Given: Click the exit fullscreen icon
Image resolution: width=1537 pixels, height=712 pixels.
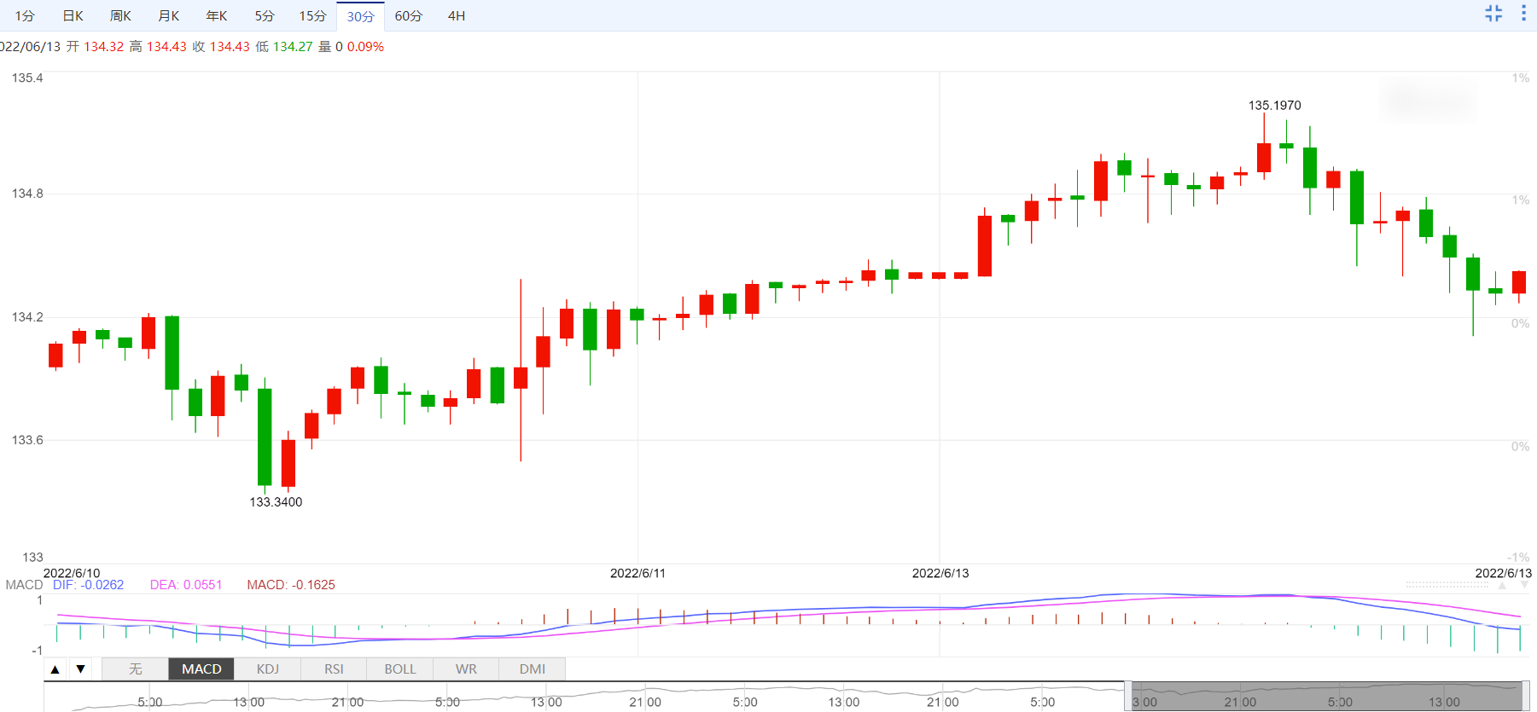Looking at the screenshot, I should point(1493,14).
